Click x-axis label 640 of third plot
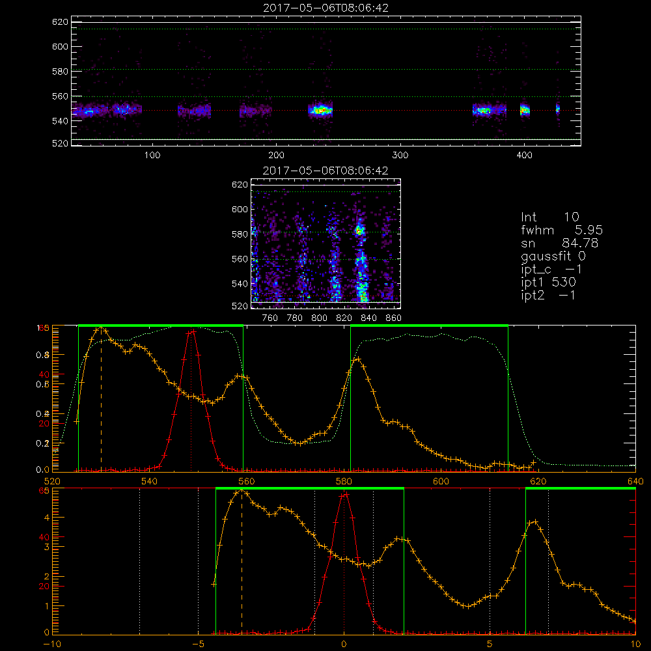This screenshot has height=651, width=651. 635,481
